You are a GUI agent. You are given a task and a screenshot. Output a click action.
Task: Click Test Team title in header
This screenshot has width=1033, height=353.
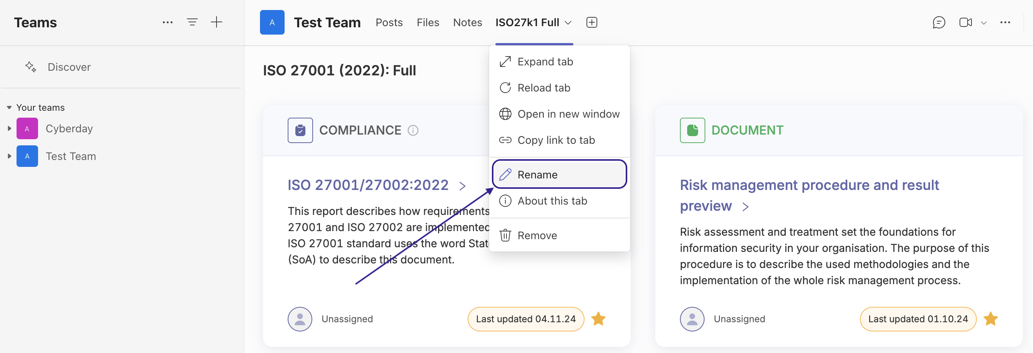(327, 22)
